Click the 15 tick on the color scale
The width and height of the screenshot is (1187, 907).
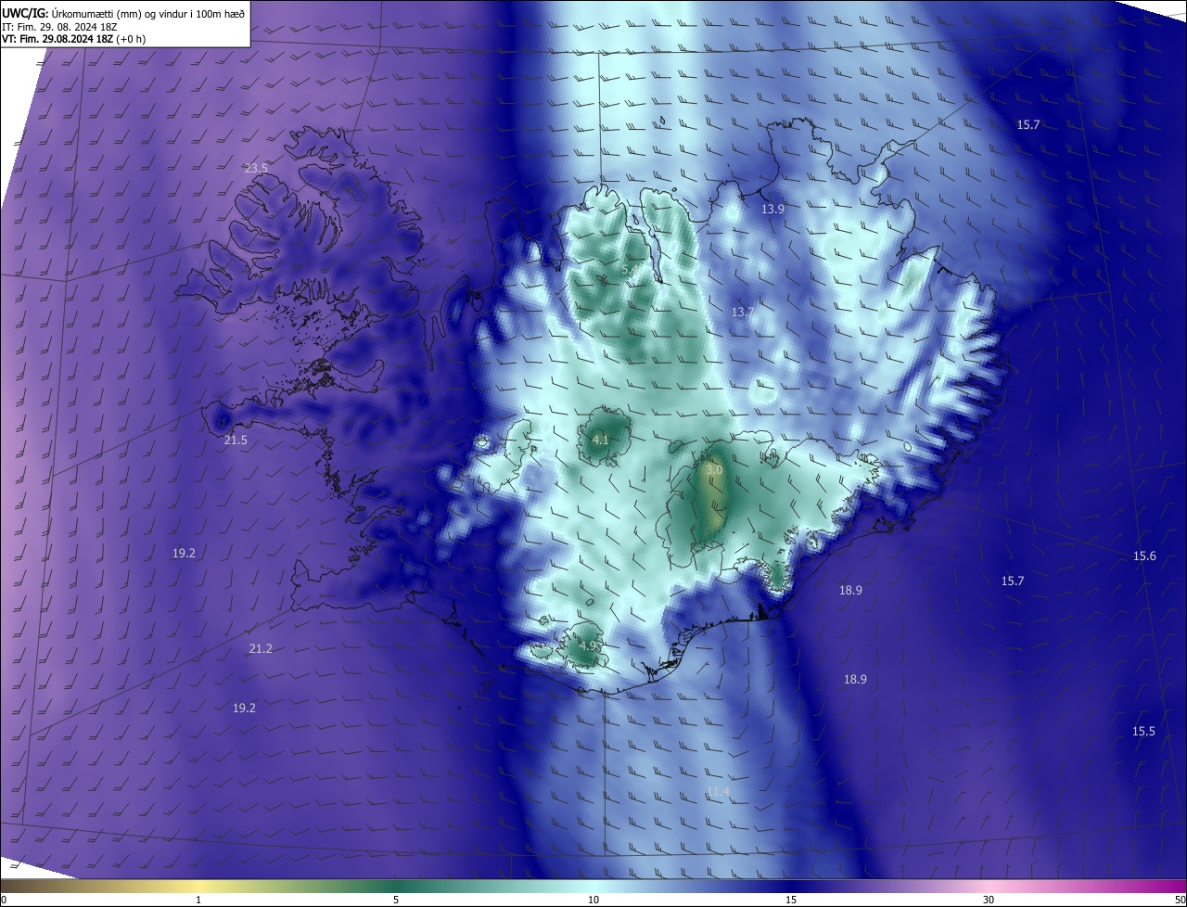click(x=791, y=900)
